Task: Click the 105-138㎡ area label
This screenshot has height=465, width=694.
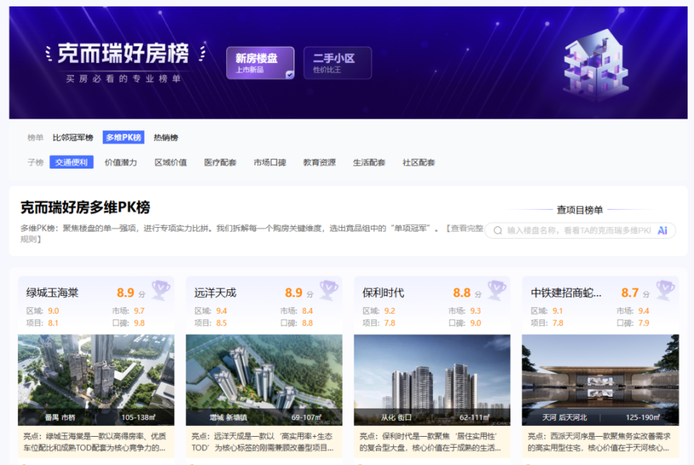Action: click(x=138, y=417)
